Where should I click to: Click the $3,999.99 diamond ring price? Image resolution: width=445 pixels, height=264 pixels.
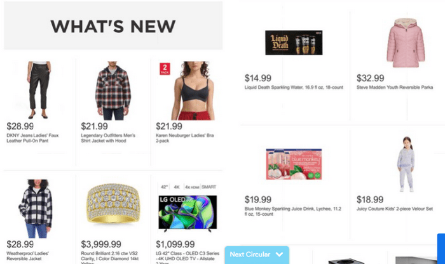(x=101, y=244)
